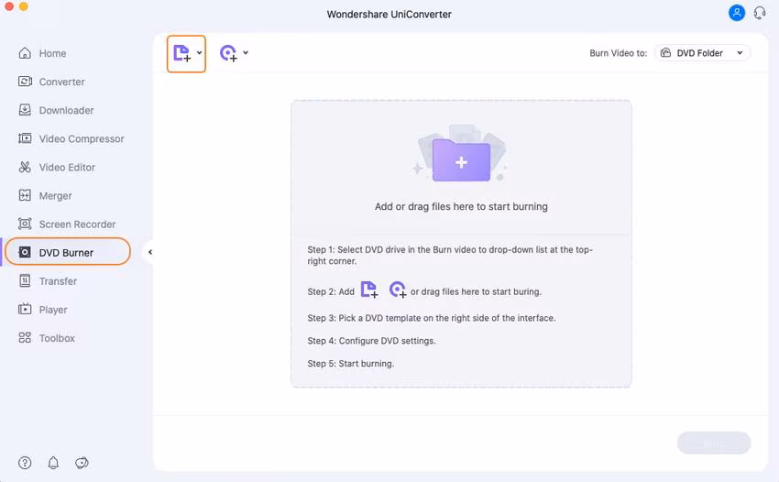Expand the Add Files dropdown arrow
This screenshot has width=779, height=482.
click(199, 52)
